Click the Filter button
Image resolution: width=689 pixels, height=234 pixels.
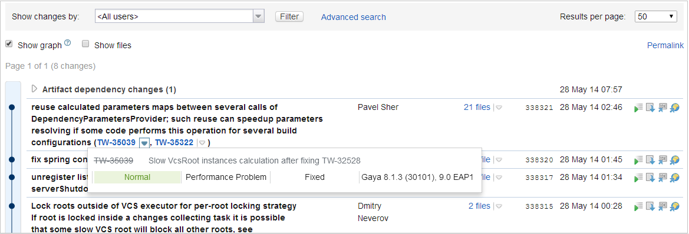[x=289, y=16]
